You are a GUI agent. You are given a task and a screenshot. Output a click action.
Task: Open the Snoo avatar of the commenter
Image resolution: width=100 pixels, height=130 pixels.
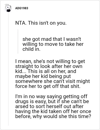pos(8,8)
